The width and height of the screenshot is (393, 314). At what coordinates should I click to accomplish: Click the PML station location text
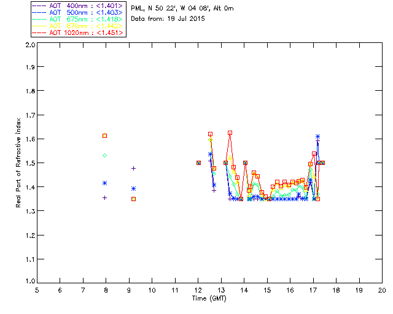182,9
